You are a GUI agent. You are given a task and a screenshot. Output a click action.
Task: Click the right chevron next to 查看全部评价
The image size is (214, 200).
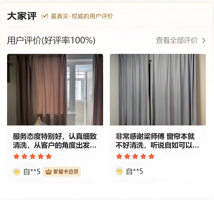204,41
